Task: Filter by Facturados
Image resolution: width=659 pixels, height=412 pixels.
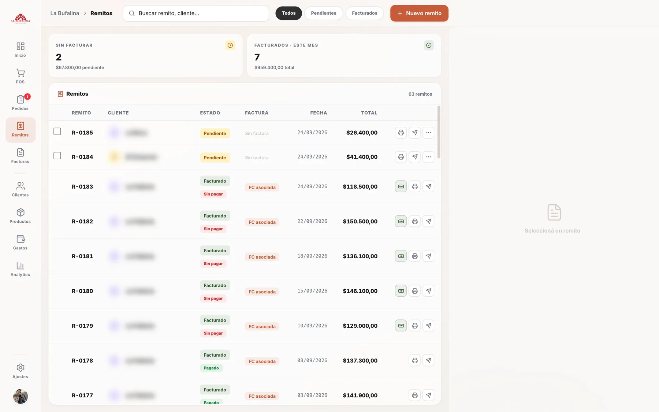Action: [x=364, y=13]
